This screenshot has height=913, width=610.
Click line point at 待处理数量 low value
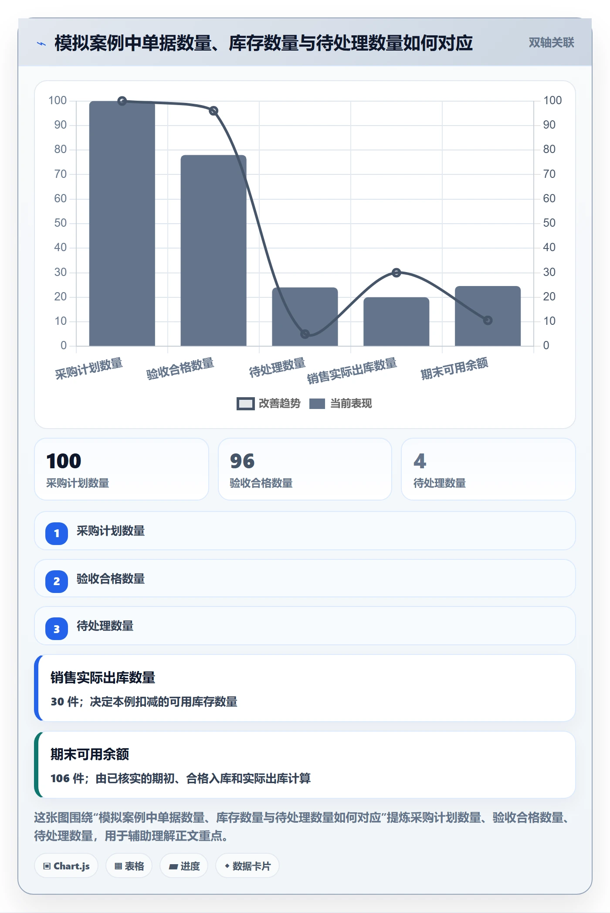[305, 334]
